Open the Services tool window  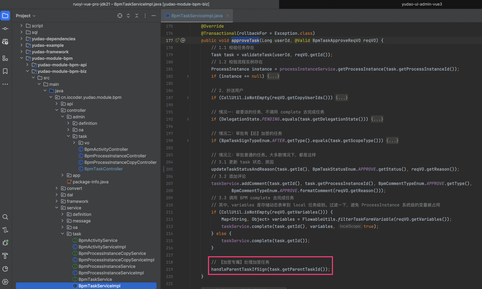5,282
